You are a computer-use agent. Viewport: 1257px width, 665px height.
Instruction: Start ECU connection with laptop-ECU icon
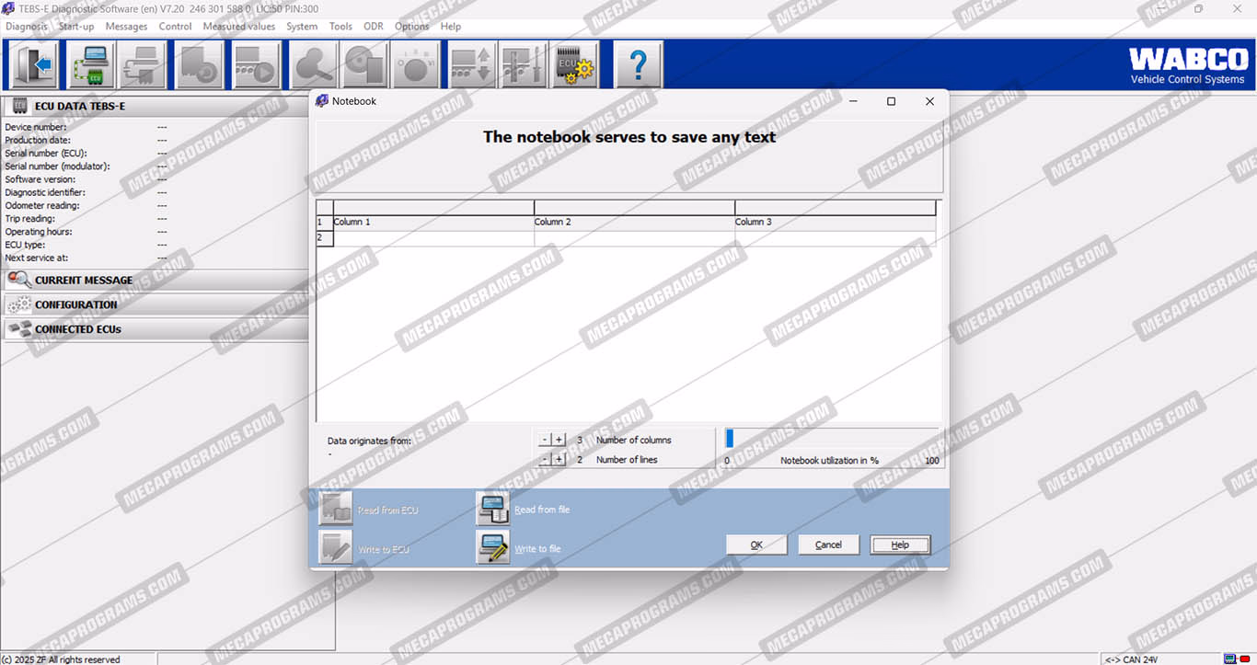(x=91, y=65)
